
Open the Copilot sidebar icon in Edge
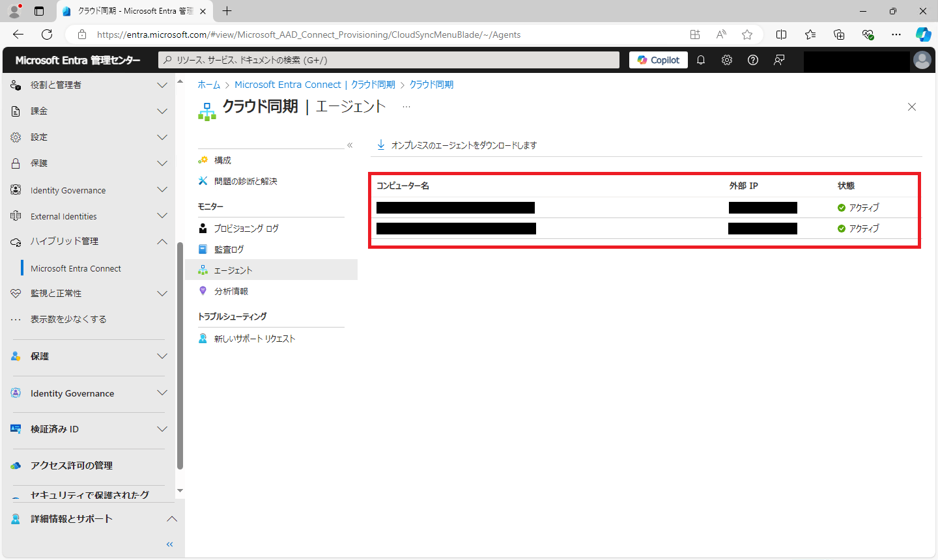(923, 35)
